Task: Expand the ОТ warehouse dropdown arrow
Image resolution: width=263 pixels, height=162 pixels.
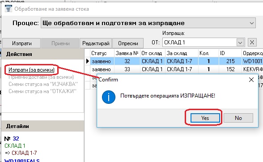Action: tap(240, 43)
